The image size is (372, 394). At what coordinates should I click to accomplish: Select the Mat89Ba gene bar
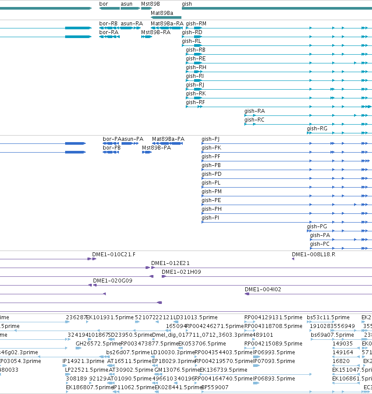[x=166, y=17]
